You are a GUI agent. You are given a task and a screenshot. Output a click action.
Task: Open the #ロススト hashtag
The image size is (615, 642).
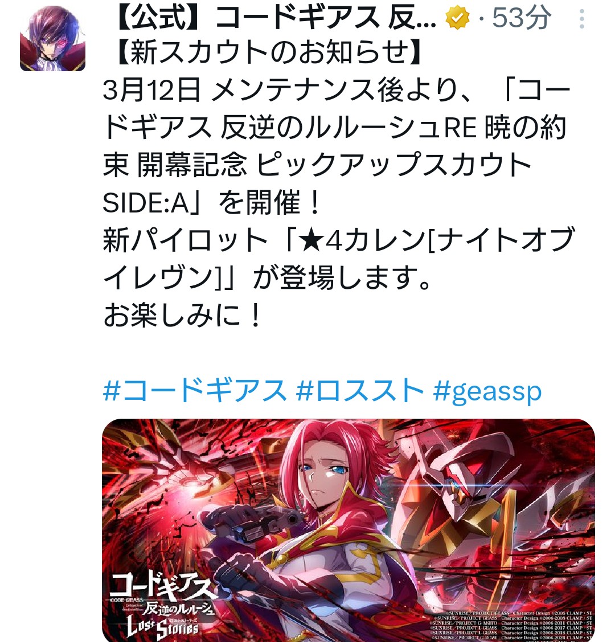tap(360, 390)
